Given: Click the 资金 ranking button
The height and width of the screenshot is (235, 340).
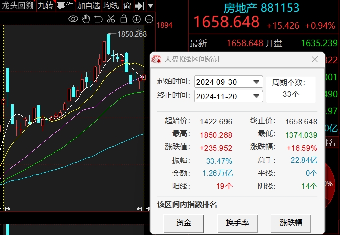Looking at the screenshot, I should click(183, 222).
